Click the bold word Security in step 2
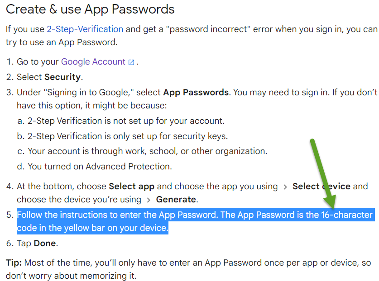This screenshot has height=281, width=379. pyautogui.click(x=62, y=77)
